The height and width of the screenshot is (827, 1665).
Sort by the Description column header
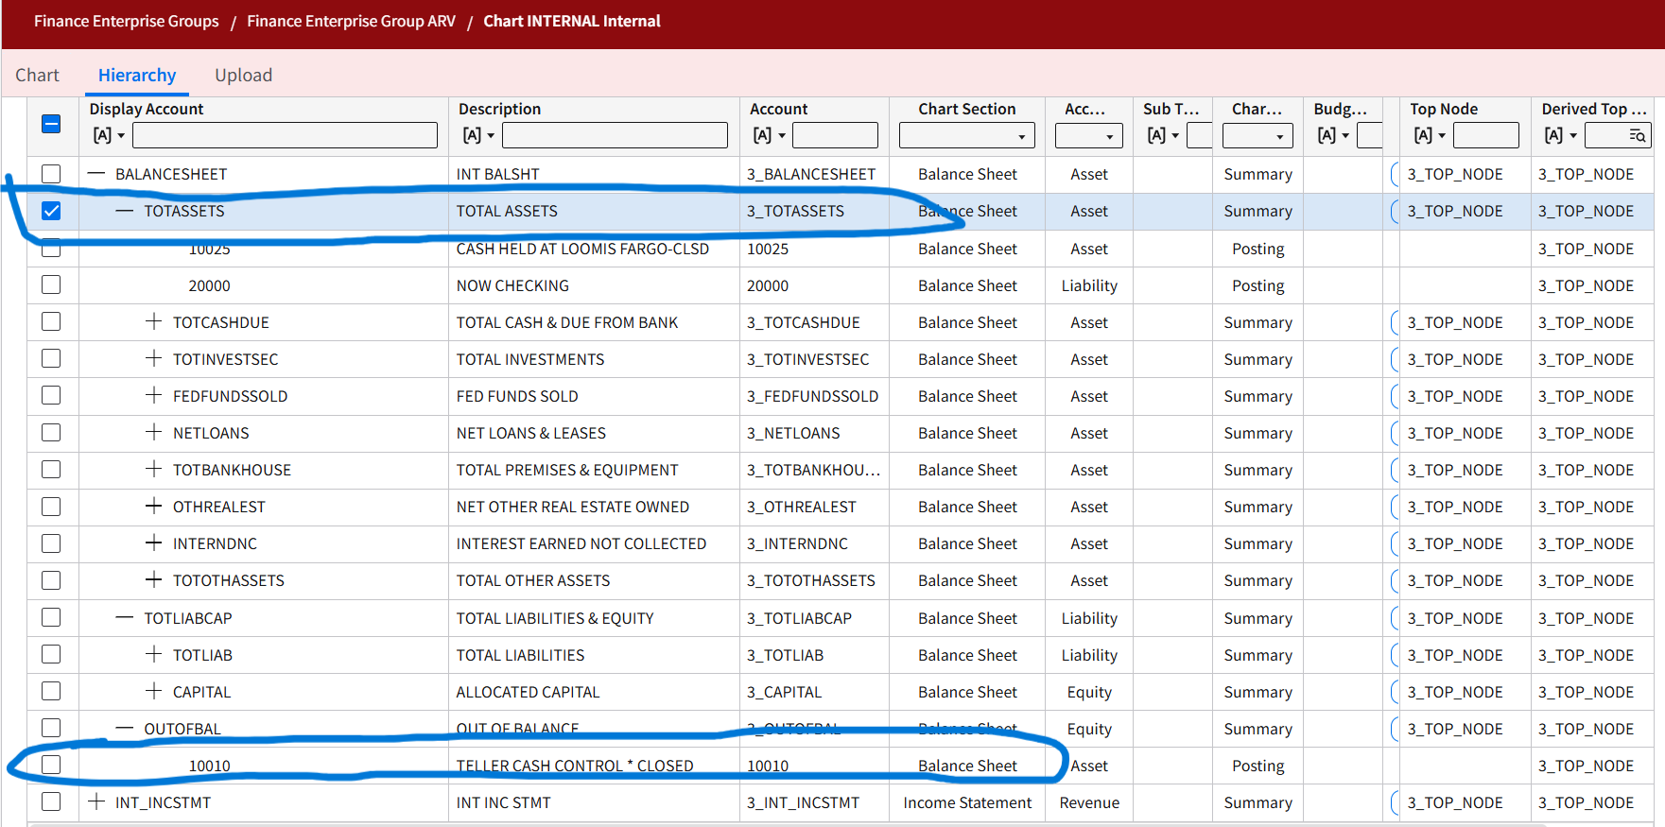[x=500, y=109]
